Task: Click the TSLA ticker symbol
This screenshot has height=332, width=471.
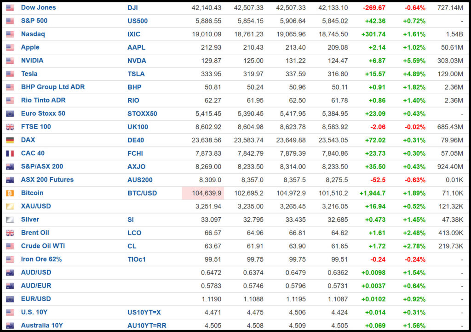Action: tap(136, 74)
